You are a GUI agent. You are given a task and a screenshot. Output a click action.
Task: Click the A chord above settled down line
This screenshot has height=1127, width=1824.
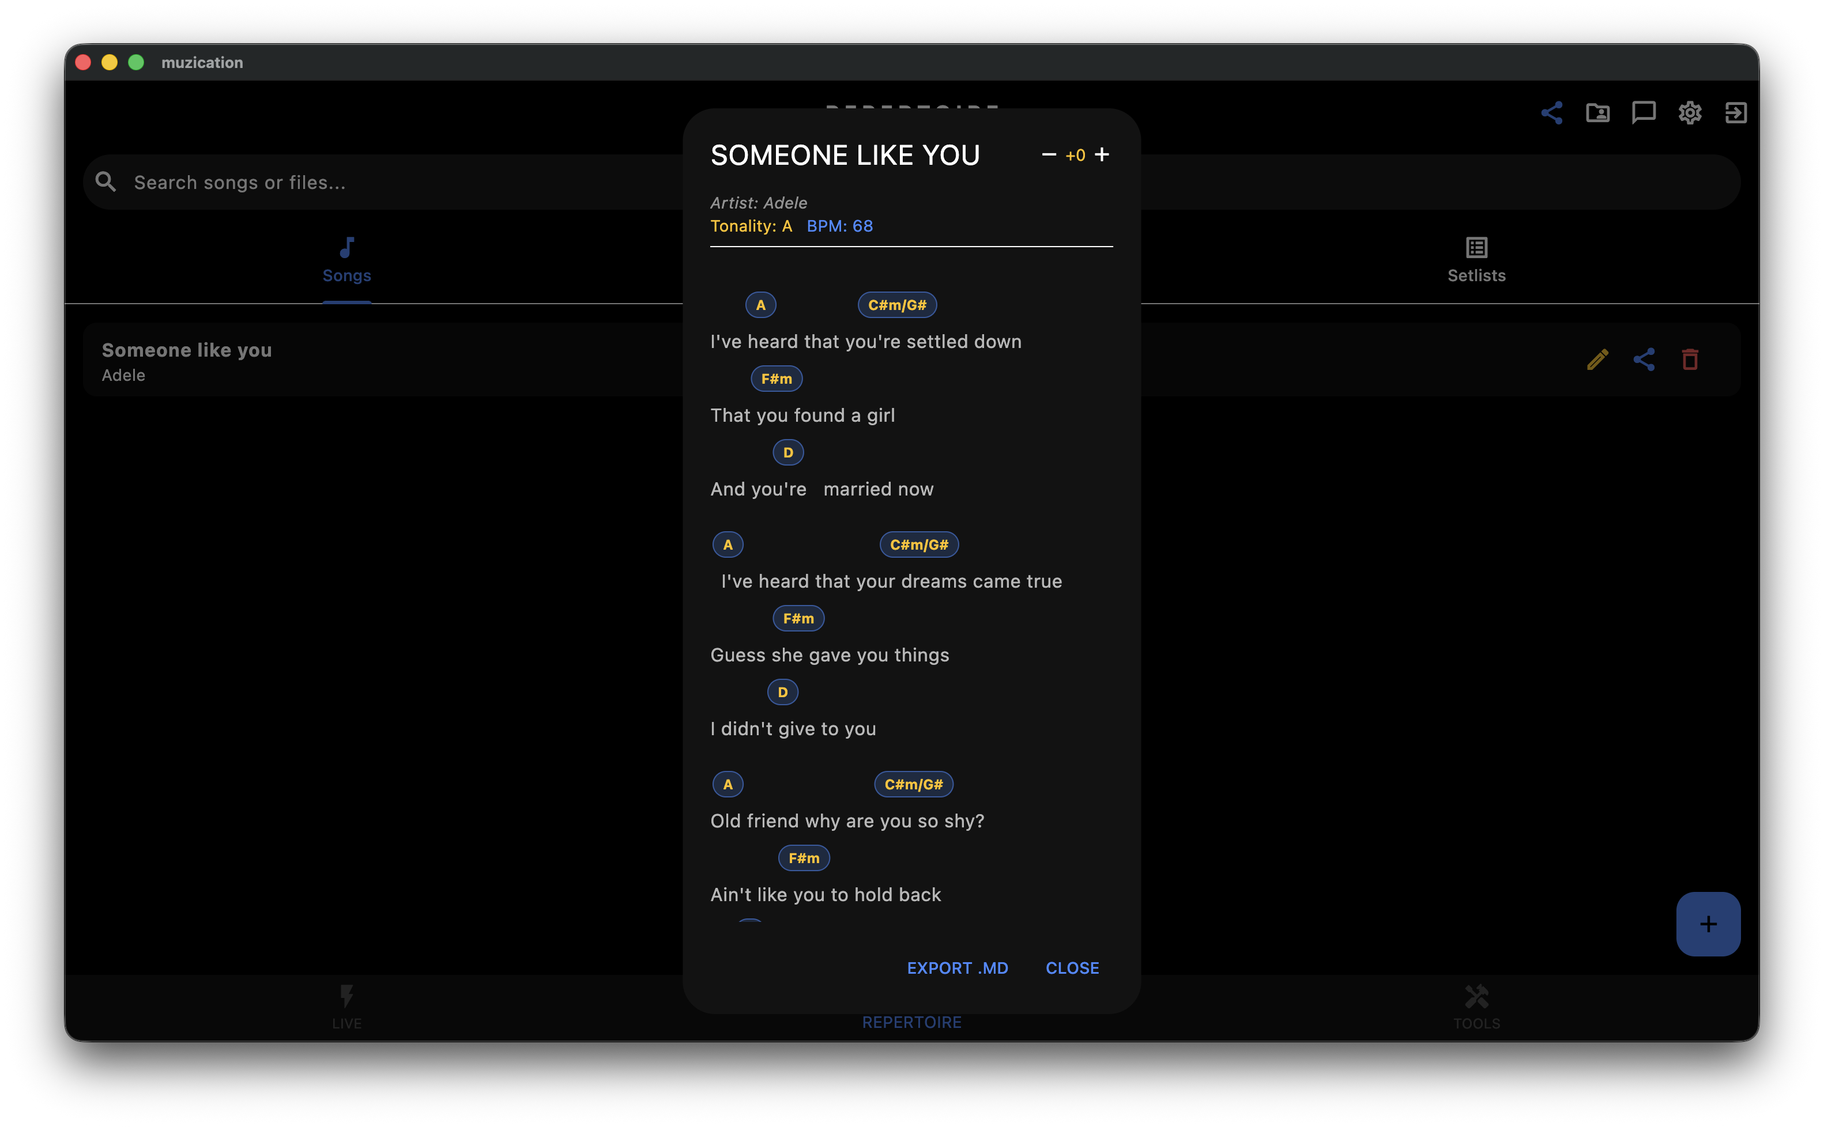(x=760, y=305)
